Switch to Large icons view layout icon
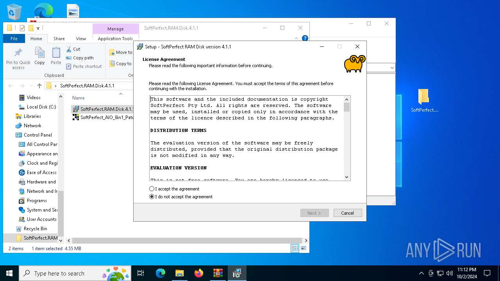Image resolution: width=500 pixels, height=281 pixels. coord(304,248)
